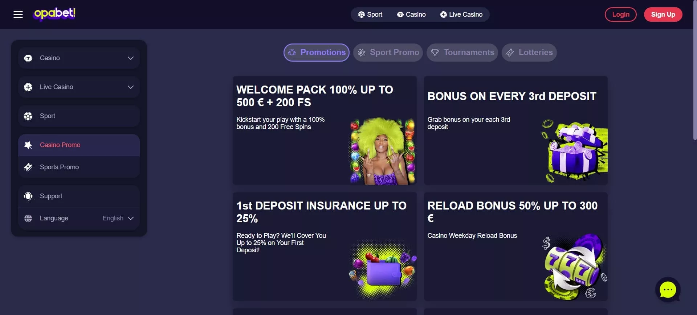Open the hamburger menu icon
697x315 pixels.
pyautogui.click(x=18, y=14)
